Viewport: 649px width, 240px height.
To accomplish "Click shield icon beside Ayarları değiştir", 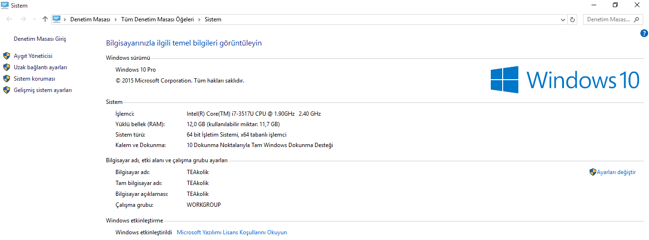I will click(x=592, y=172).
